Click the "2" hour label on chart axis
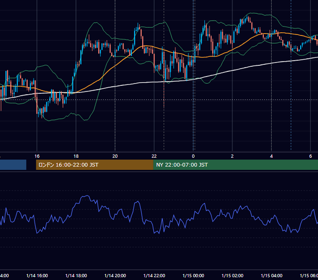This screenshot has height=280, width=318. pos(232,156)
